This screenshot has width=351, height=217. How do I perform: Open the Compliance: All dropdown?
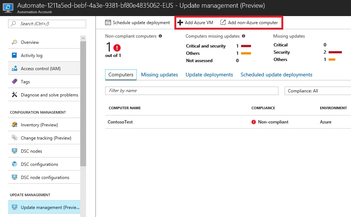318,91
